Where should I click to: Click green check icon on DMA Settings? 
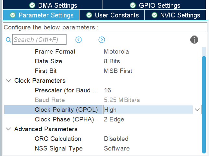pos(32,5)
